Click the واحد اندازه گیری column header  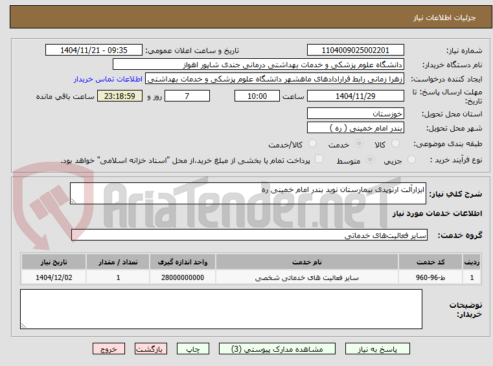(182, 262)
